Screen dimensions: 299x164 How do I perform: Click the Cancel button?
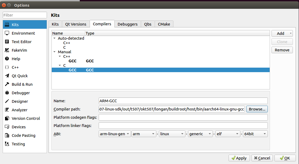point(262,158)
